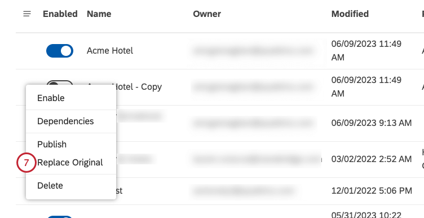Open the Acme Hotel row name
The image size is (424, 218).
(110, 51)
